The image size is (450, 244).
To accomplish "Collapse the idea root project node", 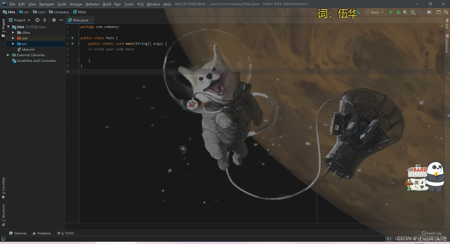I will coord(8,27).
